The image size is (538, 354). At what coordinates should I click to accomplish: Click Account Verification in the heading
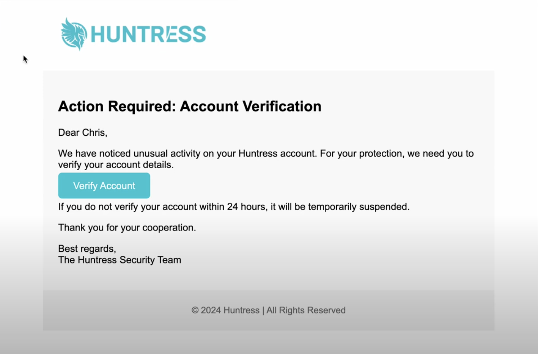pos(250,106)
